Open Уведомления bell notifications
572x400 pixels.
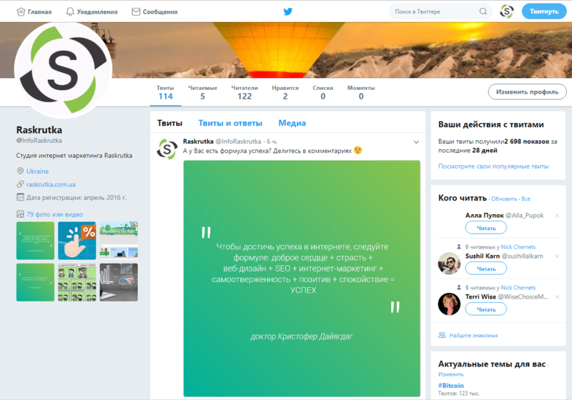tap(70, 11)
